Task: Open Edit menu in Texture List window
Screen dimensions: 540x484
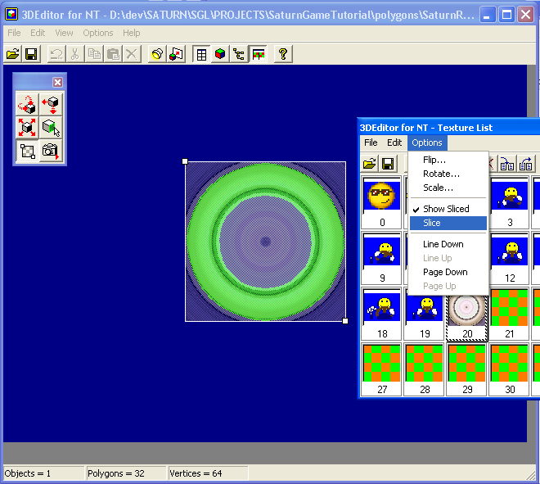Action: (394, 142)
